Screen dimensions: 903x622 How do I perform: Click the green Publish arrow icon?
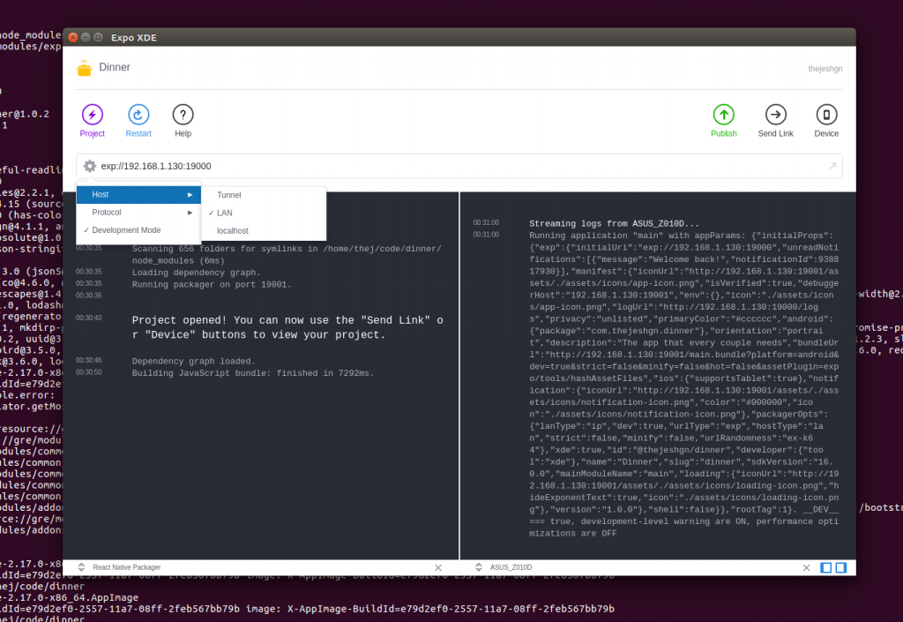tap(723, 115)
